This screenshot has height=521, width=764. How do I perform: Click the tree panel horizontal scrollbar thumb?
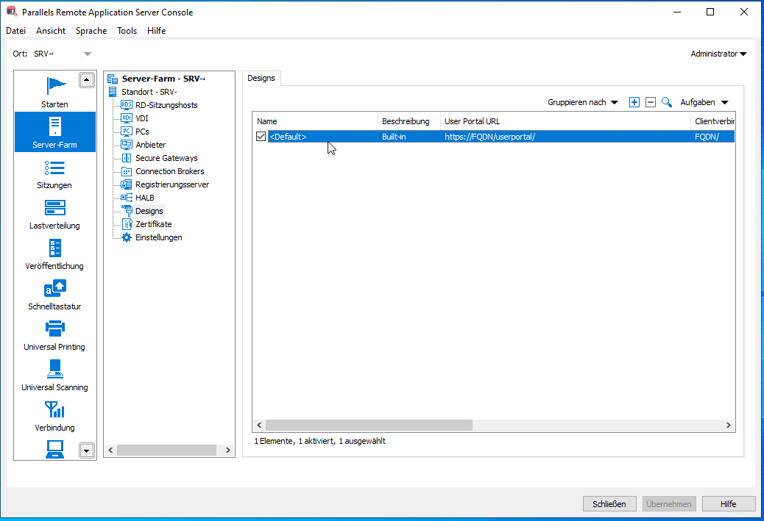coord(166,450)
